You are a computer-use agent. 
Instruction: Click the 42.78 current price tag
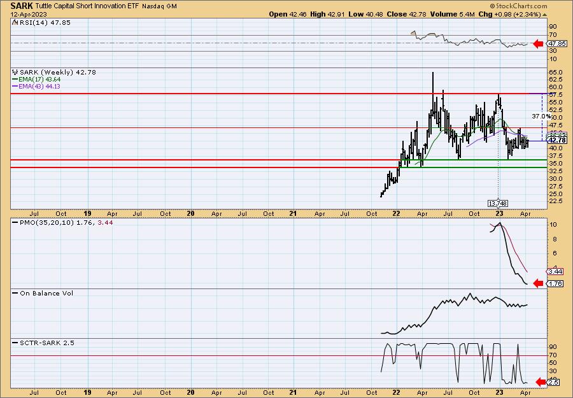[x=557, y=140]
